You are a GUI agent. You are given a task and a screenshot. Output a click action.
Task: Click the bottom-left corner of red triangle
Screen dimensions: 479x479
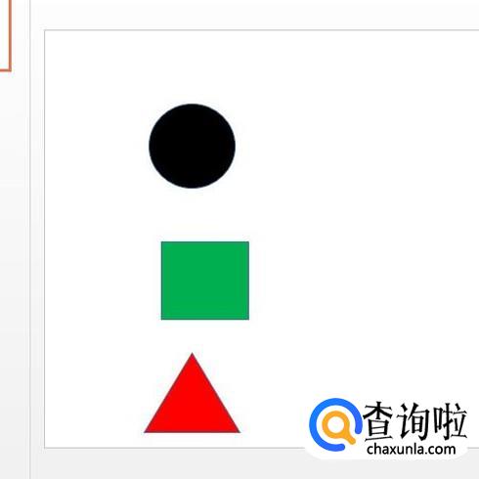pos(146,432)
